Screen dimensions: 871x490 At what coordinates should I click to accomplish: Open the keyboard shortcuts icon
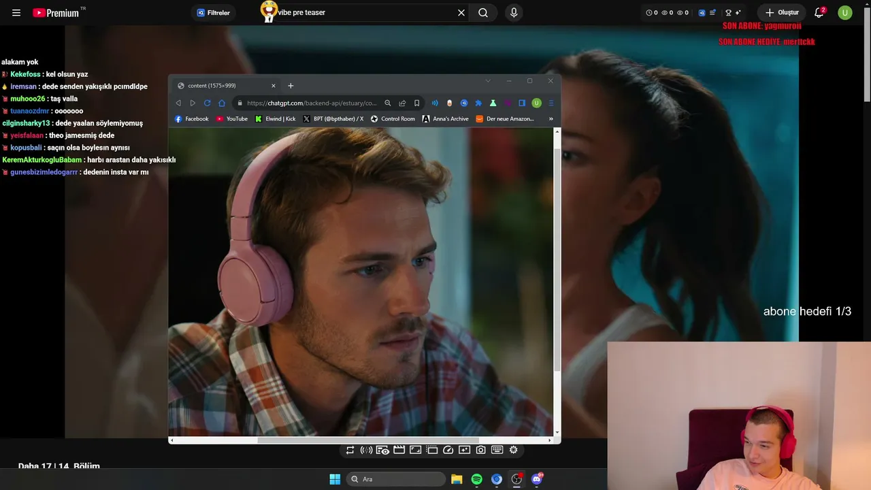click(x=497, y=450)
